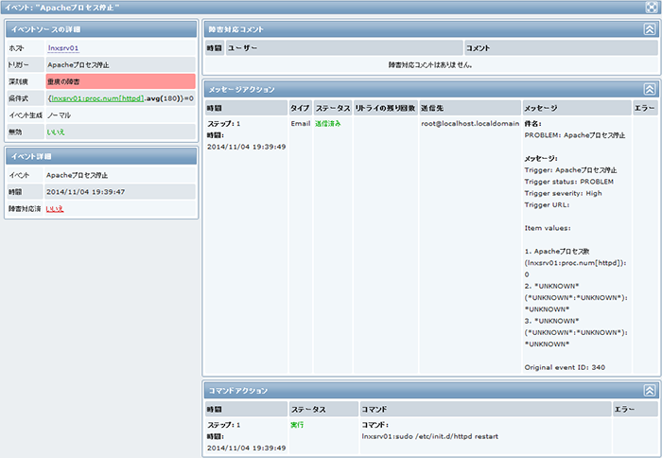Click the fullscreen icon in the title bar
Image resolution: width=662 pixels, height=458 pixels.
[x=652, y=8]
